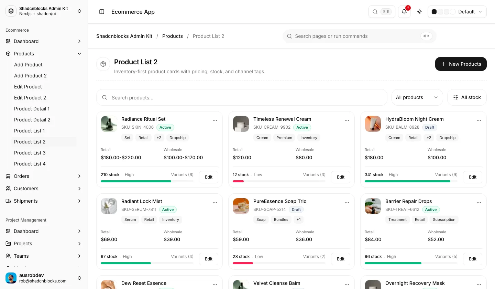Viewport: 495px width, 289px height.
Task: Open options menu for Barrier Repair Drops
Action: click(479, 203)
